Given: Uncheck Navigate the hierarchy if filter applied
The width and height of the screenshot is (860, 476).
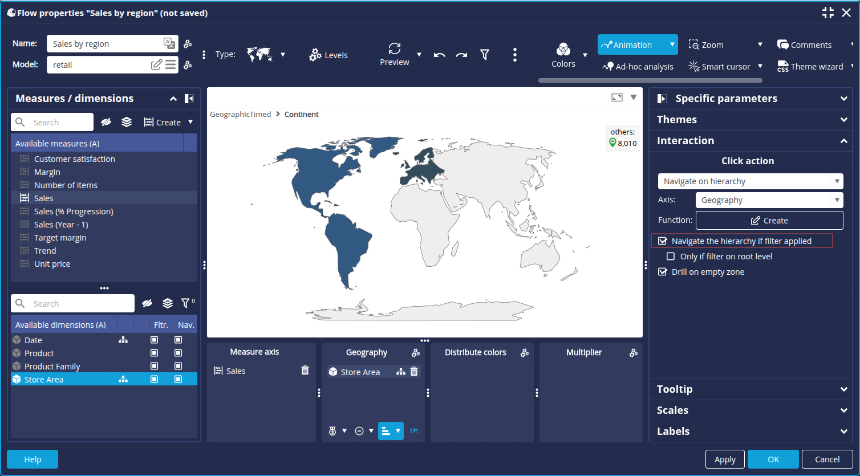Looking at the screenshot, I should [x=663, y=241].
